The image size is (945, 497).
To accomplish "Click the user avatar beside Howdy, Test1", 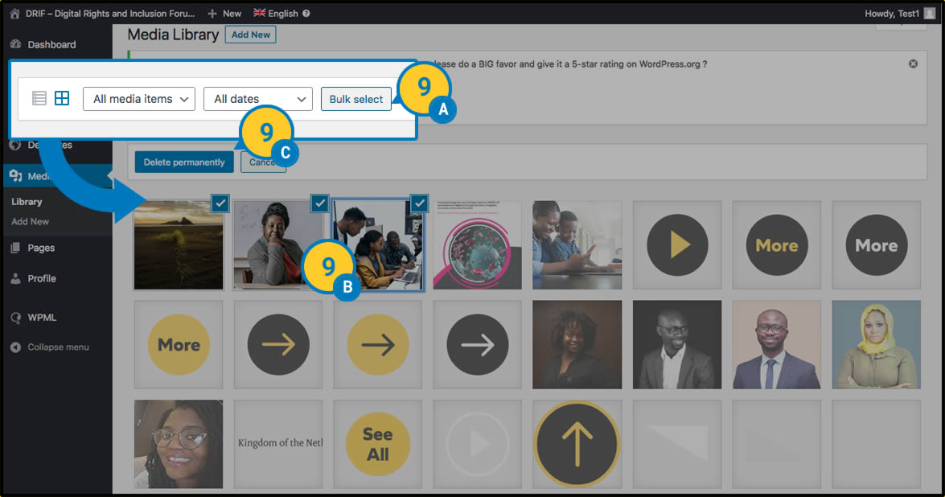I will click(x=930, y=13).
